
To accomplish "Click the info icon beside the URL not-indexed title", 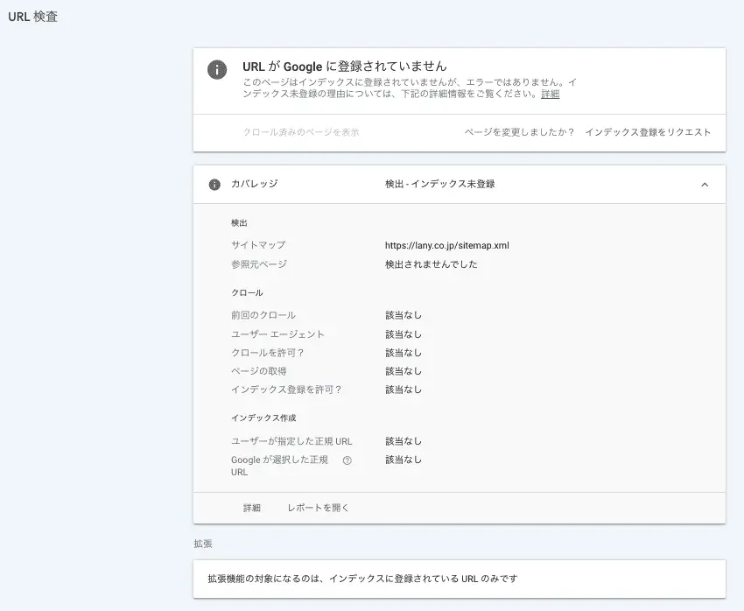I will pyautogui.click(x=217, y=70).
